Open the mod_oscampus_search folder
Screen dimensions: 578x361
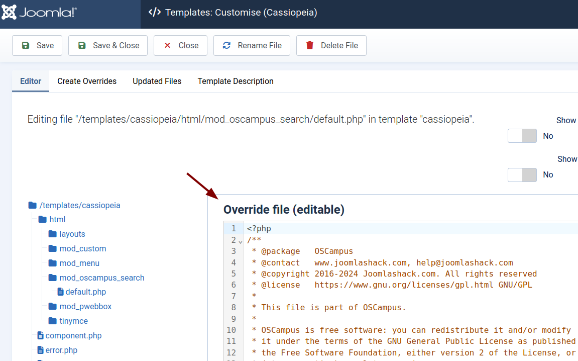pyautogui.click(x=102, y=278)
